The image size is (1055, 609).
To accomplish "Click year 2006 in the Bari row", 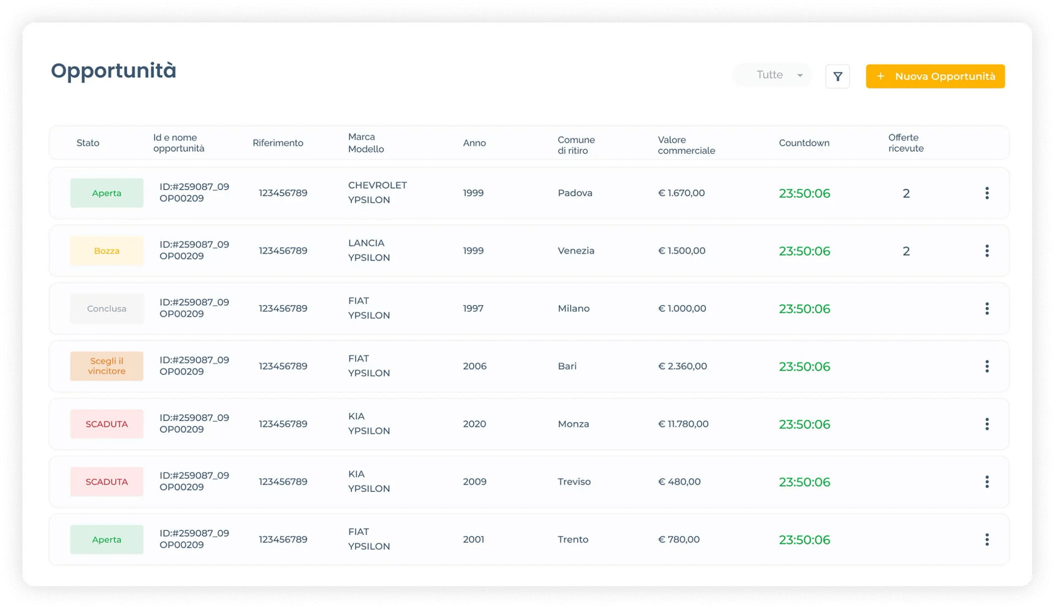I will click(x=475, y=366).
